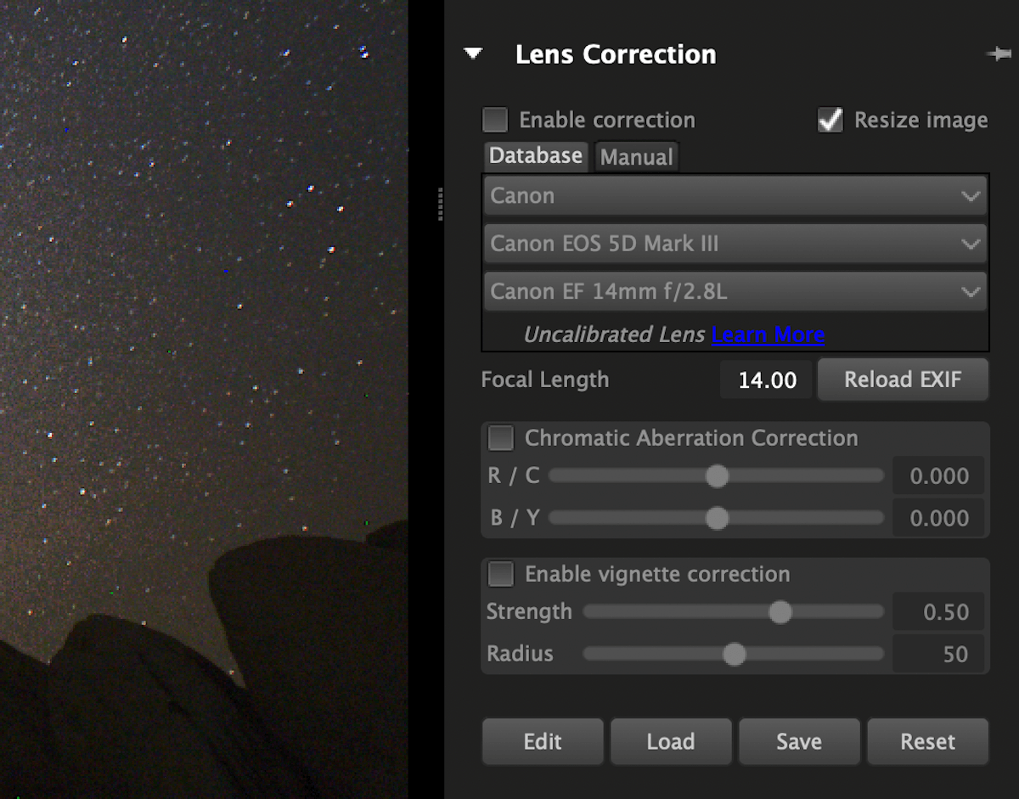
Task: Enable the lens correction checkbox
Action: click(495, 120)
